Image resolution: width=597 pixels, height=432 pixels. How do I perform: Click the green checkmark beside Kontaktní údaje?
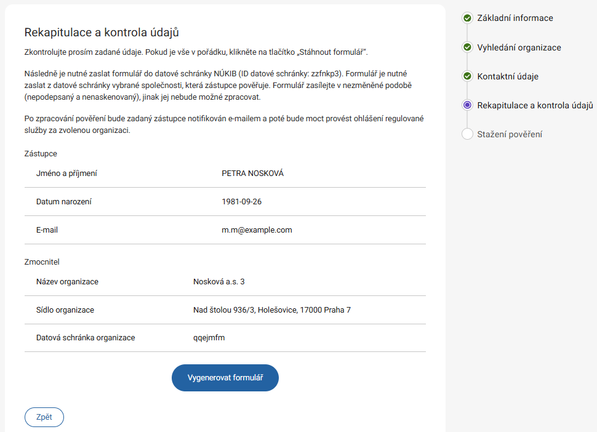[x=467, y=76]
